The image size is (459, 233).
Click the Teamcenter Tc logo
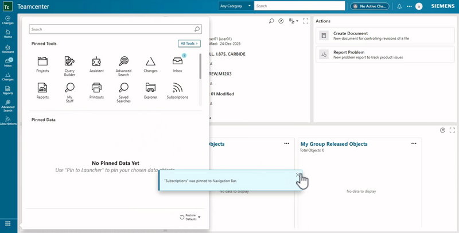pyautogui.click(x=7, y=6)
